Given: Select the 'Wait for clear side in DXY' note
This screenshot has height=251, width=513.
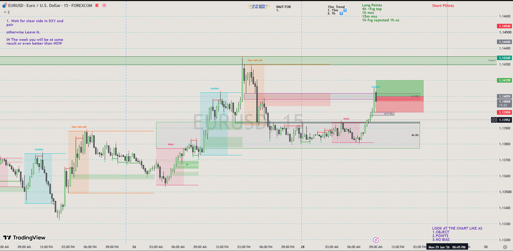Looking at the screenshot, I should point(35,23).
